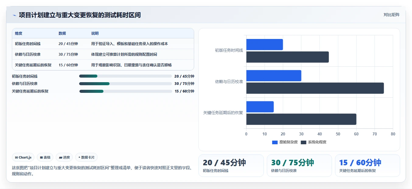Open the 15 / 60分钟 data card
Screen dimensions: 412x189
[368, 166]
